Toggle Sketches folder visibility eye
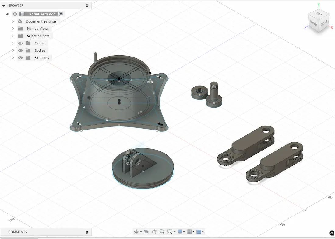 (x=20, y=58)
